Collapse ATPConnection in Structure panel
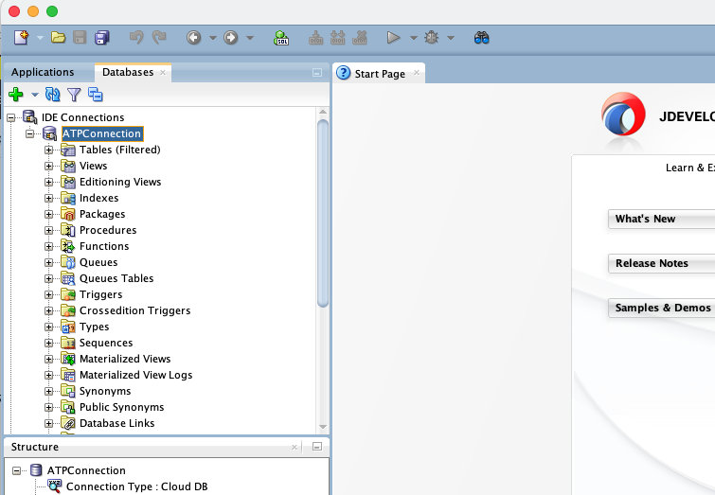 pos(16,470)
